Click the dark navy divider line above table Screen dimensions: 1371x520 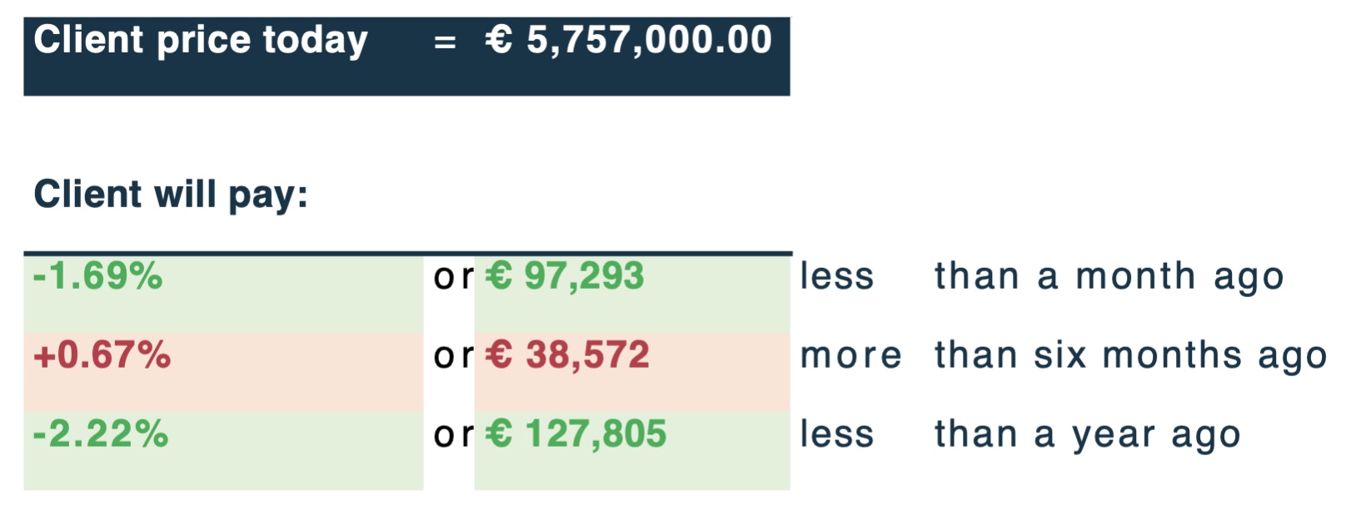point(408,252)
